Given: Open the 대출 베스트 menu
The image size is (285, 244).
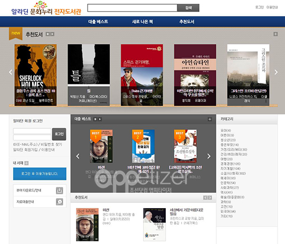Looking at the screenshot, I should (98, 22).
